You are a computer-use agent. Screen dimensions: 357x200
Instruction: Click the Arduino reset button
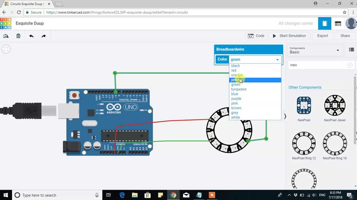(x=74, y=95)
